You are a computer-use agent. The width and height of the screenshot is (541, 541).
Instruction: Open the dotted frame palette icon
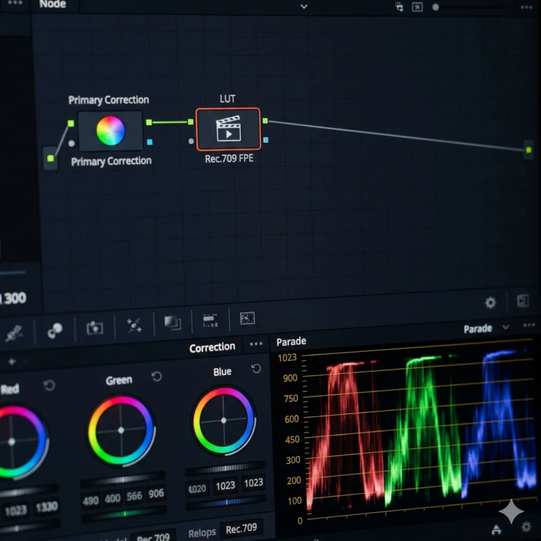tap(247, 318)
